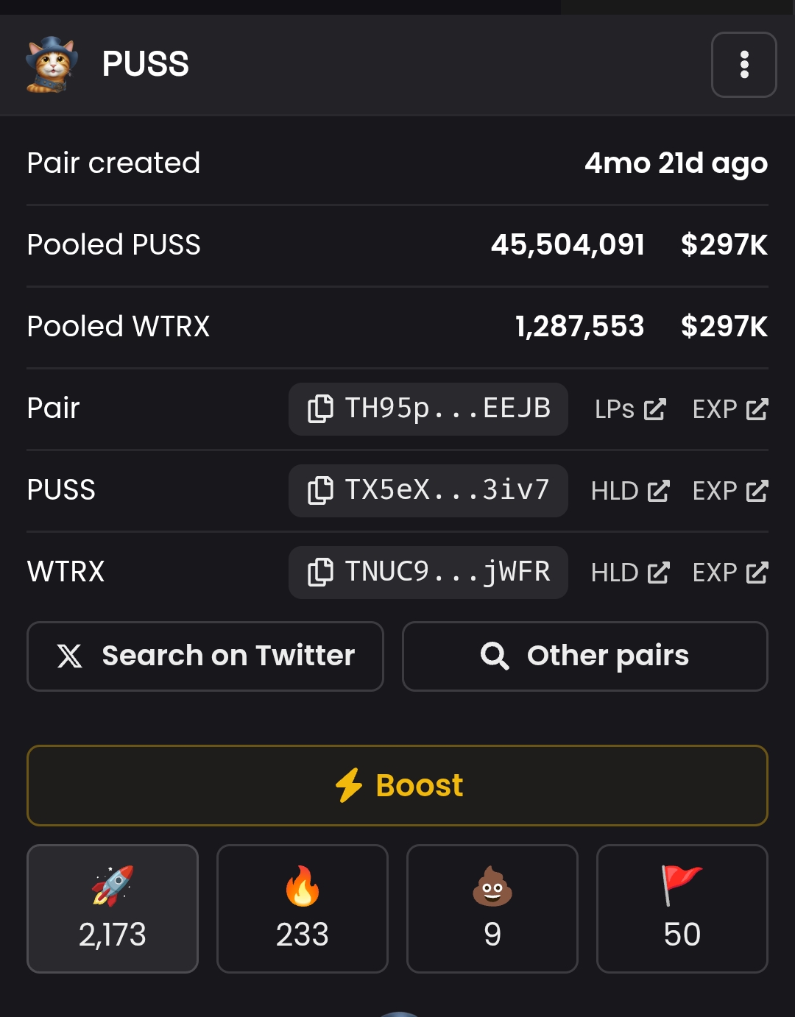This screenshot has height=1017, width=795.
Task: Toggle the red flag reaction showing 50
Action: (x=682, y=908)
